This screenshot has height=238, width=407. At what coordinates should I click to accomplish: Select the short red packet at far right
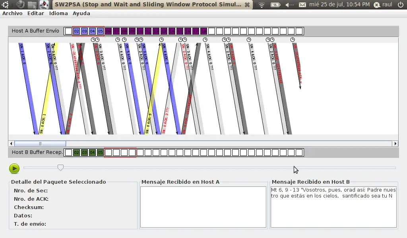tap(298, 66)
